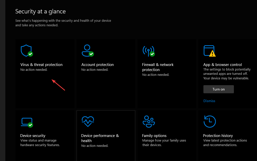Open Account protection title

point(98,65)
